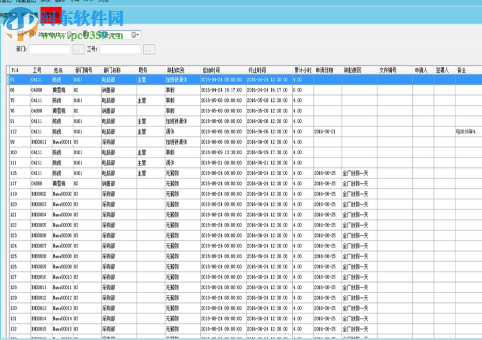Click the browse button next to 工号
Screen dimensions: 482x340
pyautogui.click(x=149, y=49)
